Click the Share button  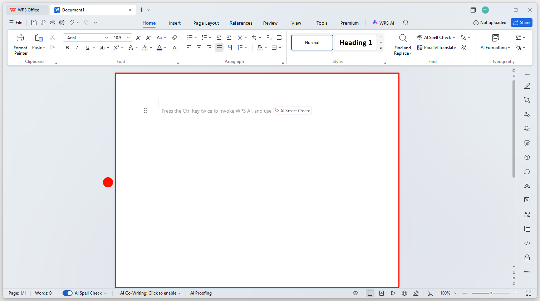[521, 23]
